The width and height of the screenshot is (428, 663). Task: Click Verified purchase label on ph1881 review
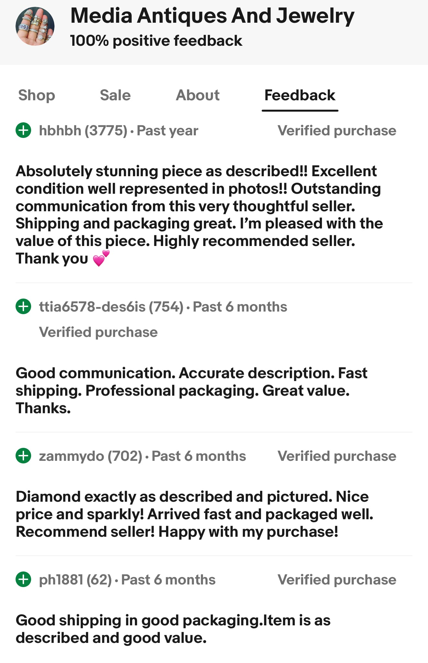point(337,580)
